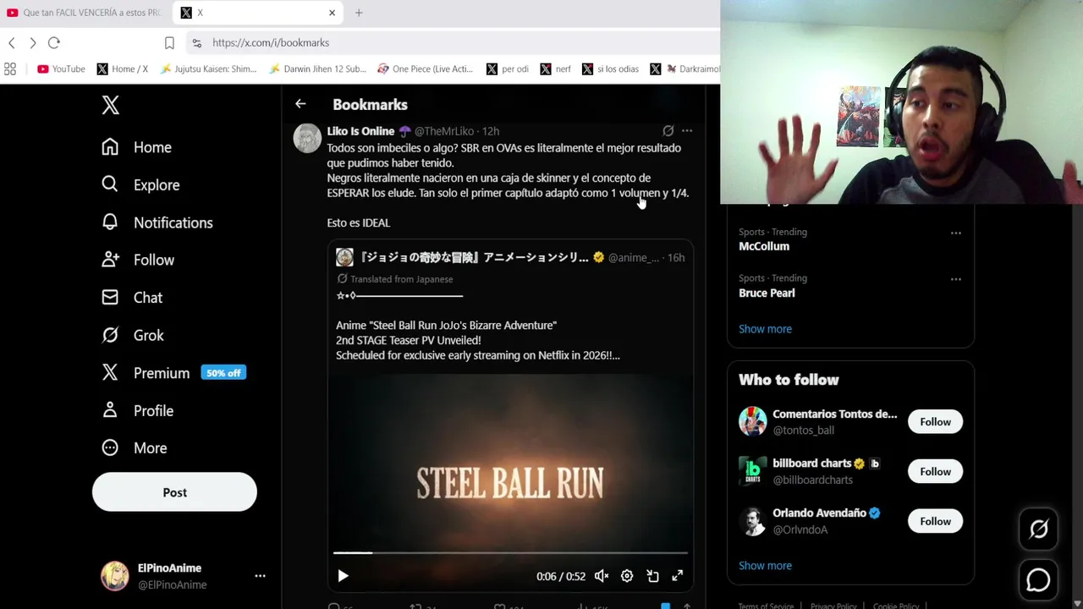Image resolution: width=1083 pixels, height=609 pixels.
Task: Open video settings gear
Action: (x=627, y=576)
